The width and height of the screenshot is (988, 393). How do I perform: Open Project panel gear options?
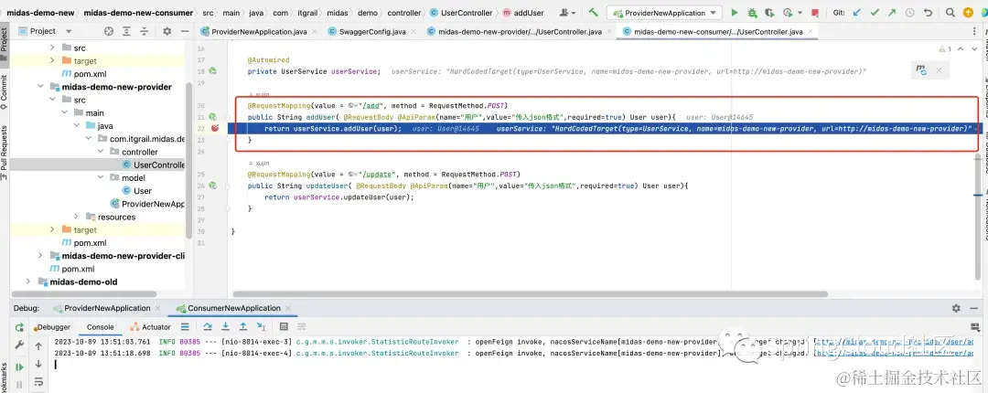click(x=167, y=31)
